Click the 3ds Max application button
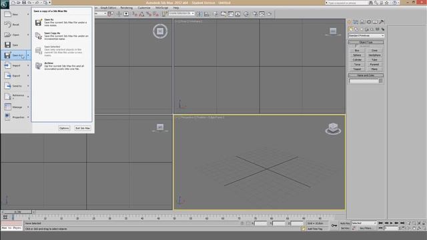Screen dimensions: 427x240 (x=5, y=5)
